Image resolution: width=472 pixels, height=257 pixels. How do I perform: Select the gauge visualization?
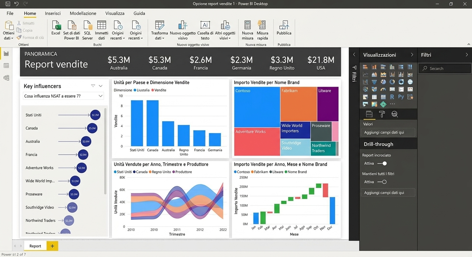pos(383,89)
